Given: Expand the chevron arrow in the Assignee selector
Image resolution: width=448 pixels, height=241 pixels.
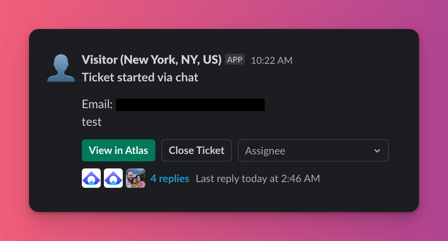Looking at the screenshot, I should [x=377, y=151].
